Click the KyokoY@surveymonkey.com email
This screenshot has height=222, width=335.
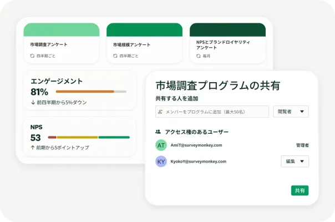(x=198, y=162)
